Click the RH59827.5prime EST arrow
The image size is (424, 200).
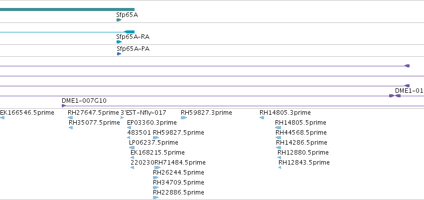tap(156, 138)
